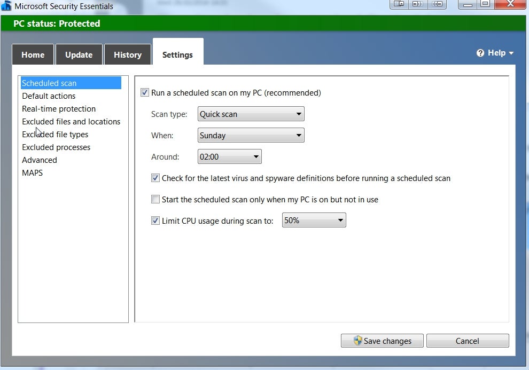Click leftmost multi-monitor button in title bar
This screenshot has height=370, width=529.
pos(399,4)
